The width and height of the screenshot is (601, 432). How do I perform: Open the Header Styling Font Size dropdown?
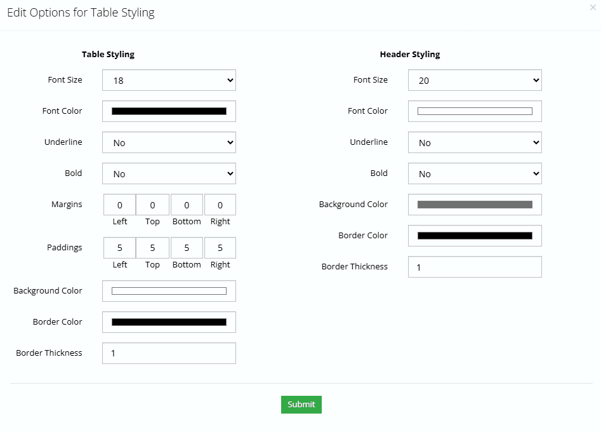[475, 80]
